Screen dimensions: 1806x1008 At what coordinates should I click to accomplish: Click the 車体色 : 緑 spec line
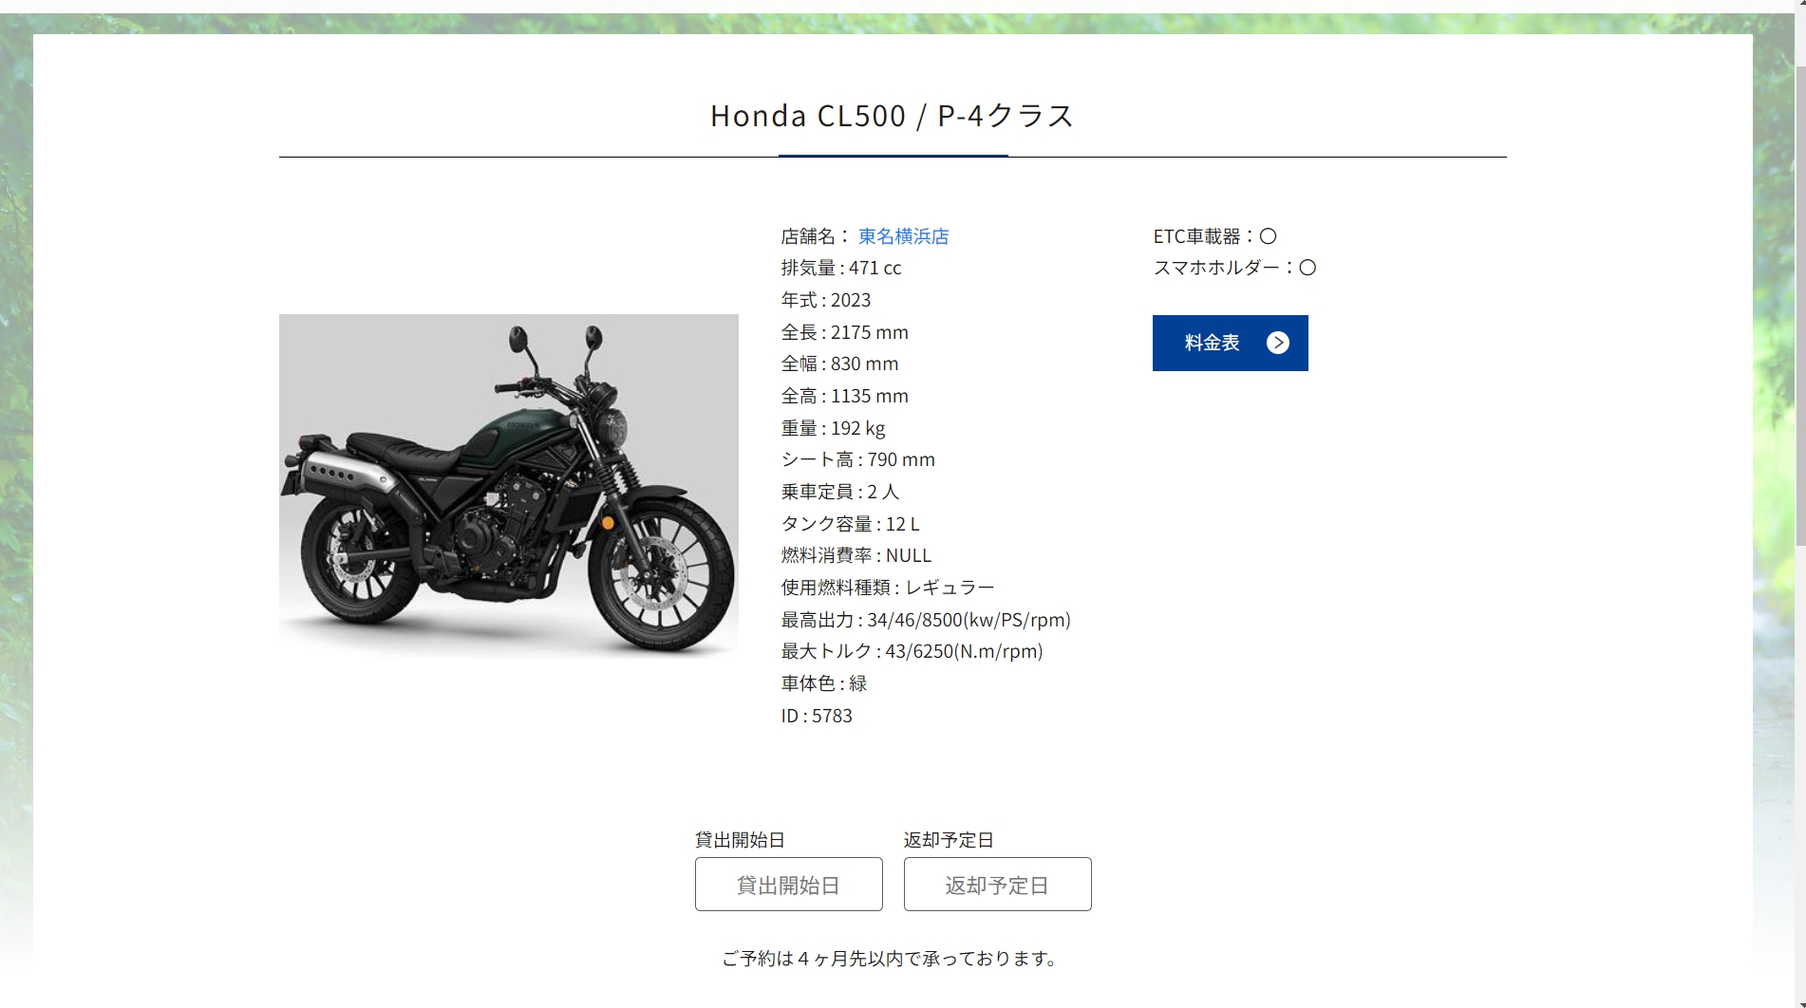pyautogui.click(x=823, y=683)
